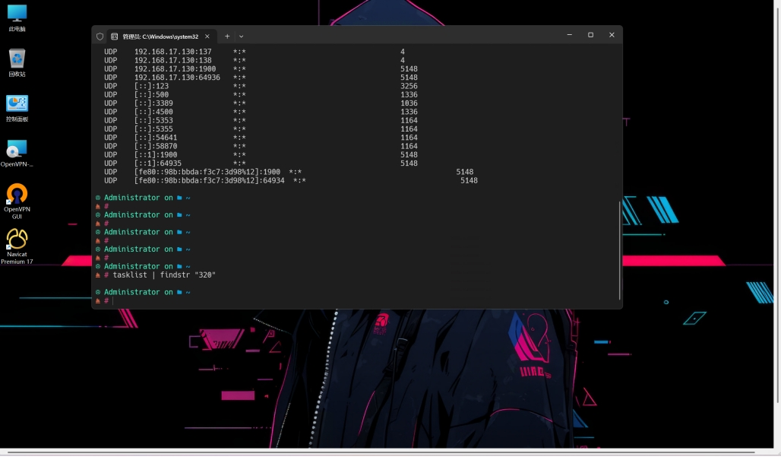Click the terminal icon on the system32 tab
The height and width of the screenshot is (457, 781).
pos(114,36)
